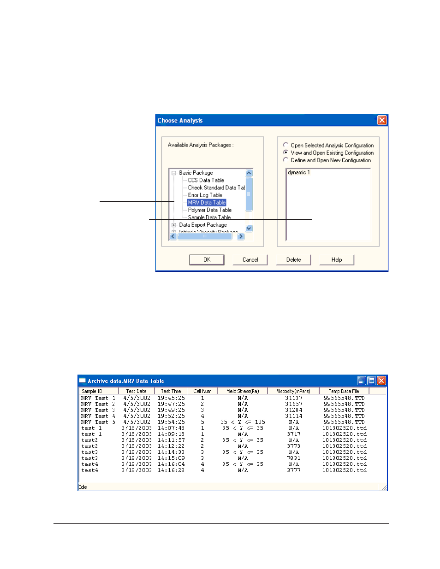Screen dimensions: 440x569
Task: Maximize the Archive data.MRV Data Table window
Action: [371, 381]
